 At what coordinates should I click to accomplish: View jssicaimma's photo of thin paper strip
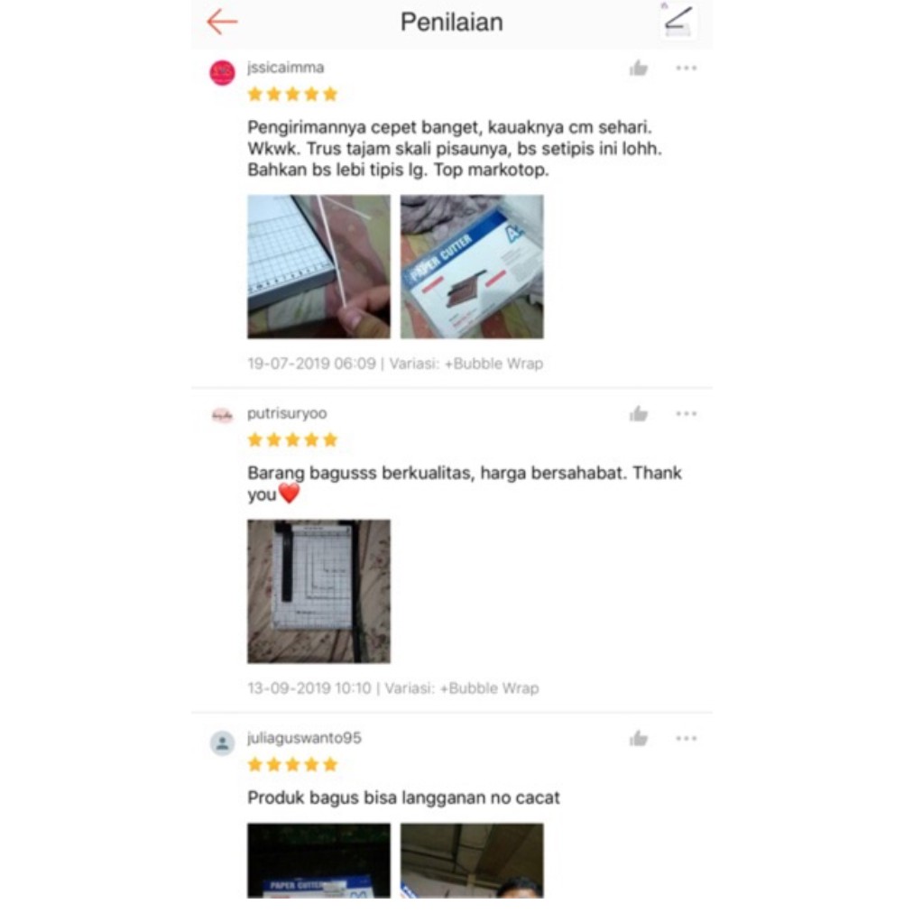319,267
